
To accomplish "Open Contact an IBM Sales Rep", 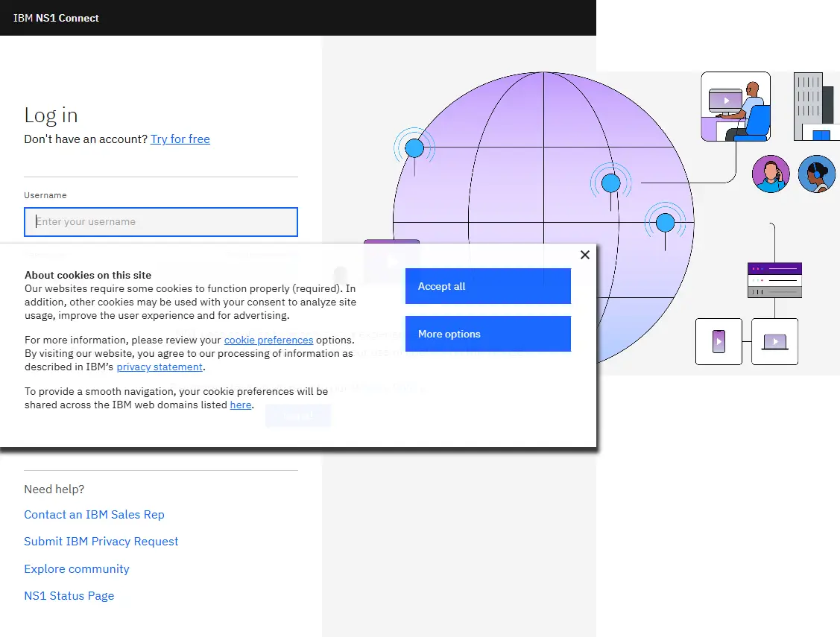I will pyautogui.click(x=94, y=514).
